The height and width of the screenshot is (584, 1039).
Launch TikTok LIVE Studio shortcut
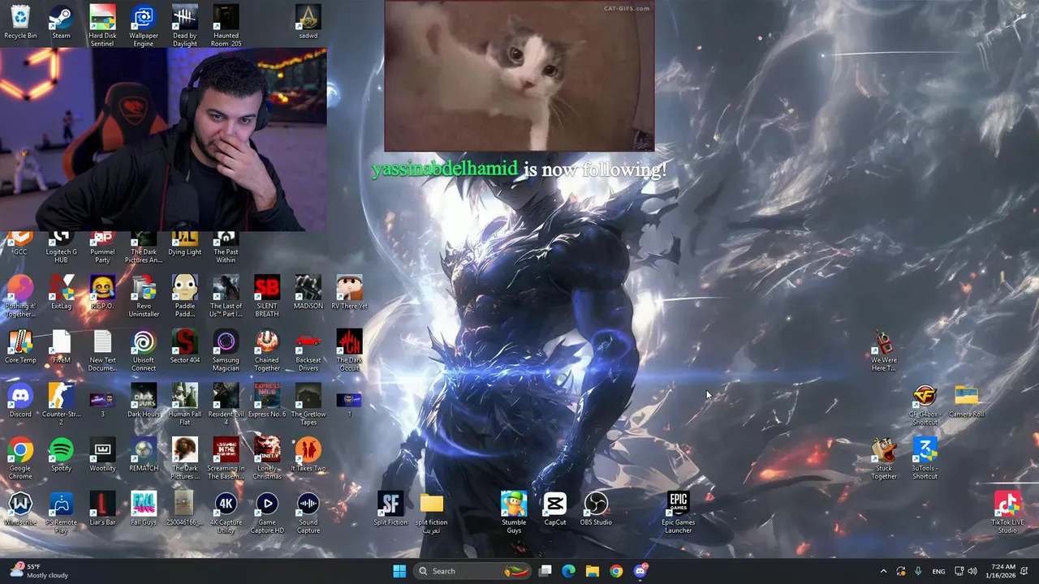coord(1007,513)
